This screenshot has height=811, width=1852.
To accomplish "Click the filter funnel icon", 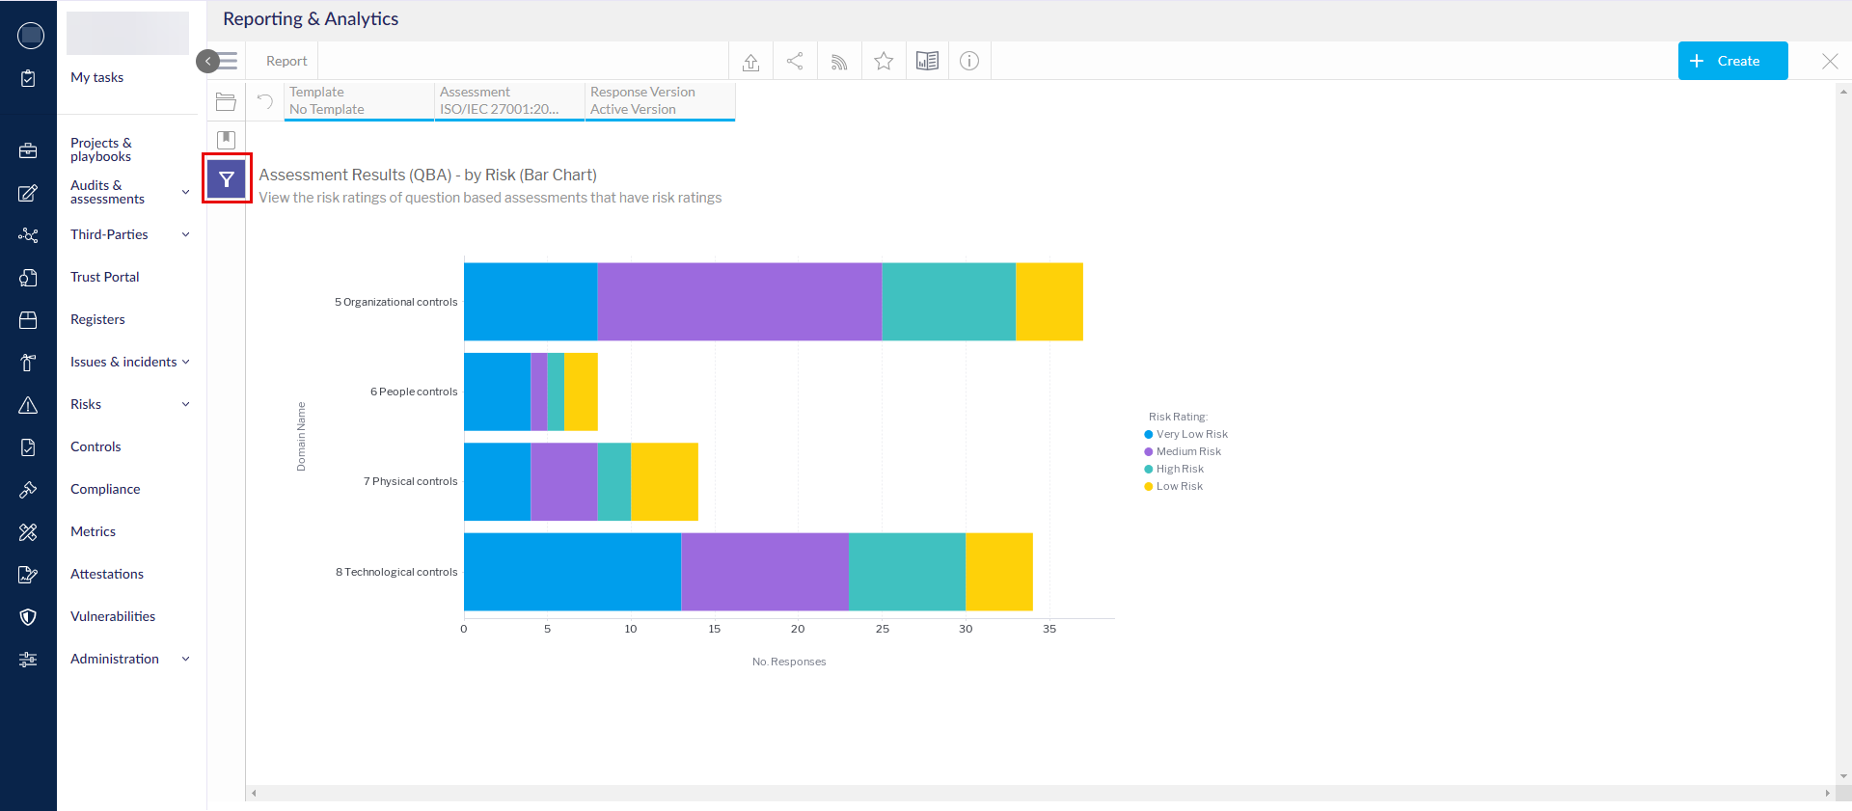I will 227,179.
